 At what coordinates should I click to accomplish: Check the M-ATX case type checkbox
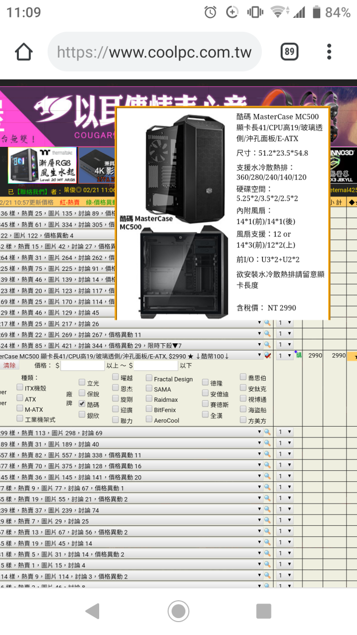tap(20, 408)
